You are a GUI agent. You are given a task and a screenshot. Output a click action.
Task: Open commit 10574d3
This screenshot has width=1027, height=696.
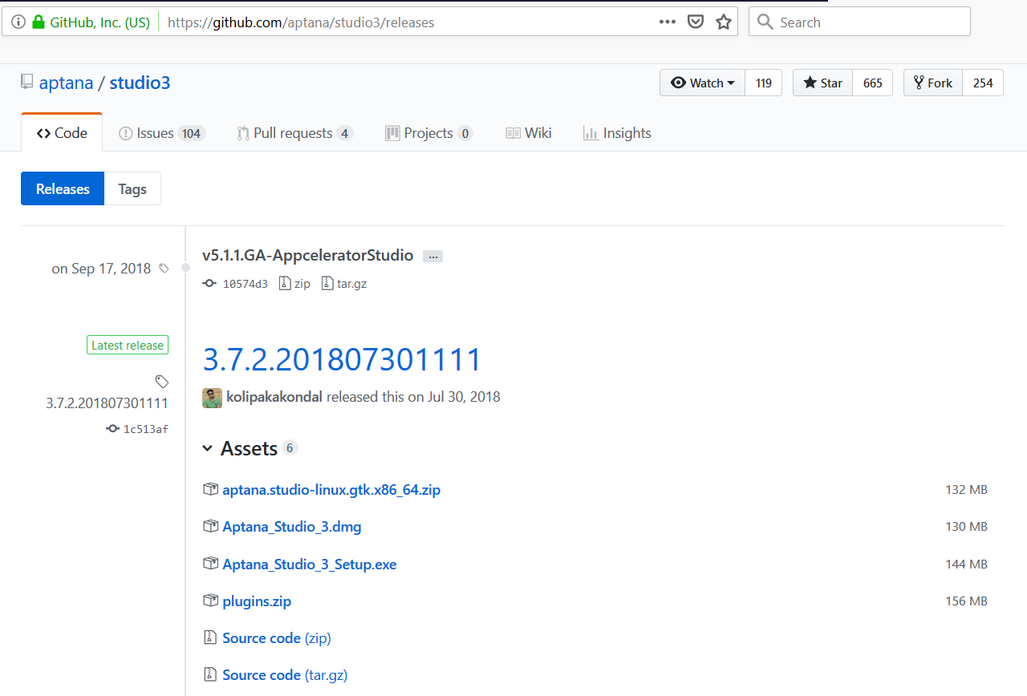pos(245,284)
